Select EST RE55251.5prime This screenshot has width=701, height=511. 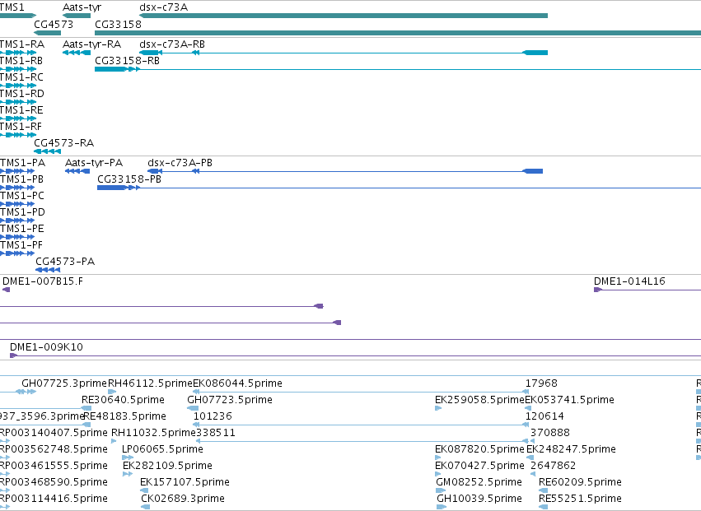580,499
